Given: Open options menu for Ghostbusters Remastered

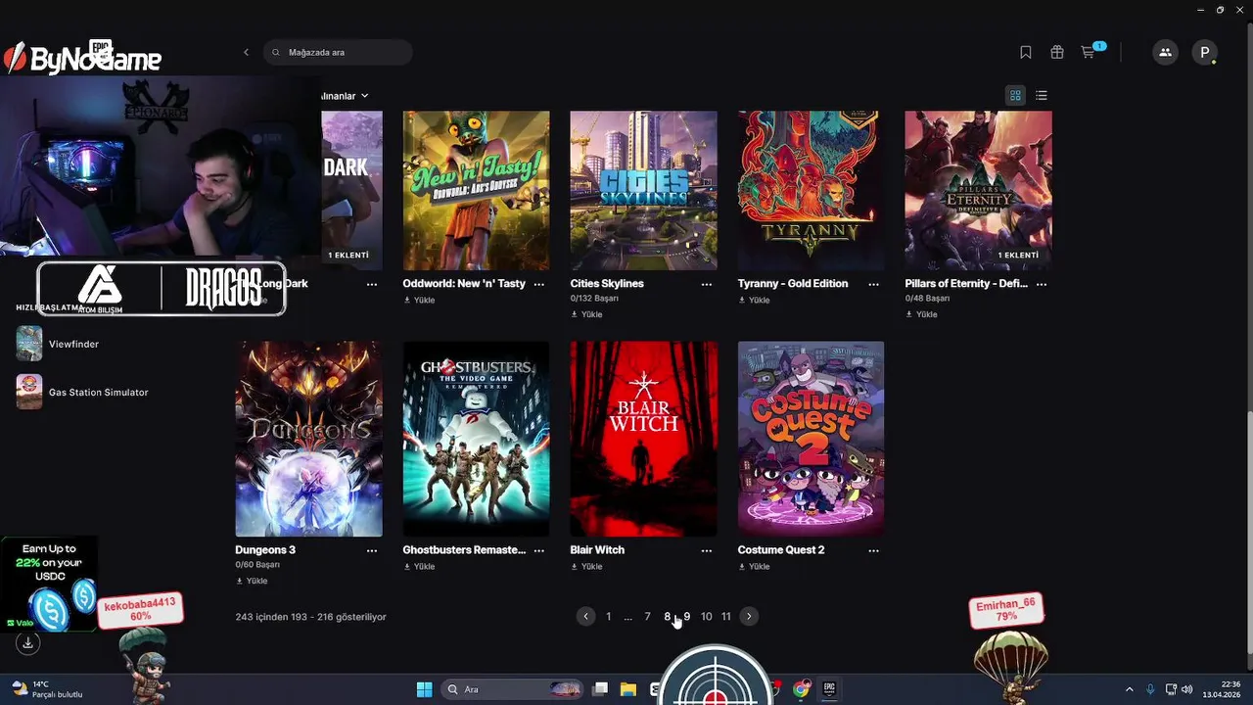Looking at the screenshot, I should point(538,550).
